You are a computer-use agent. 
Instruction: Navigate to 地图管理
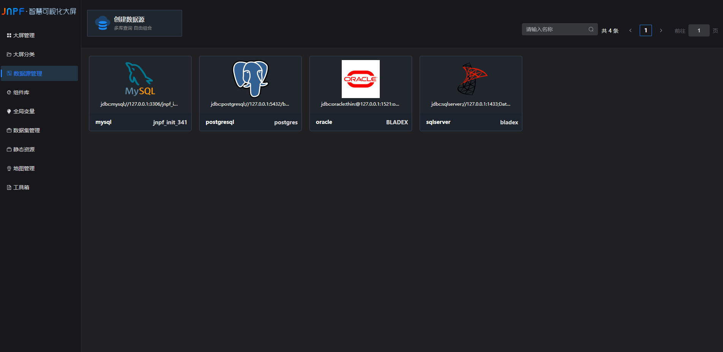(39, 168)
